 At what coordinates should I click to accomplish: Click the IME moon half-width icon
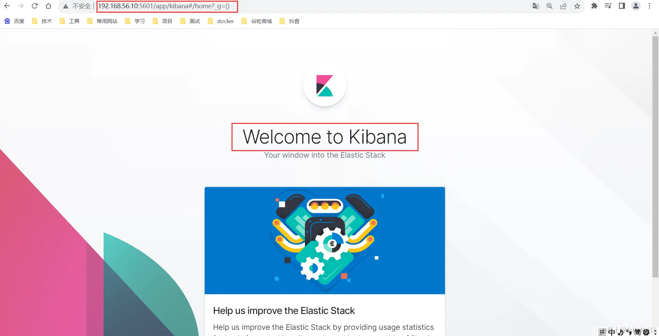620,332
